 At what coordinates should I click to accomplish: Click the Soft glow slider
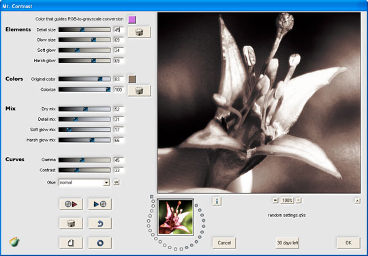(x=85, y=51)
